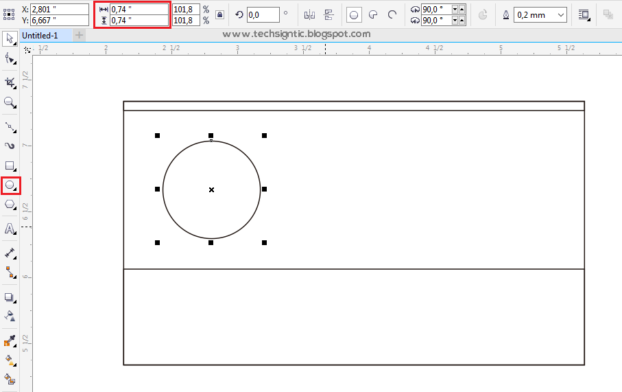
Task: Select the Smart Fill tool
Action: pyautogui.click(x=10, y=380)
